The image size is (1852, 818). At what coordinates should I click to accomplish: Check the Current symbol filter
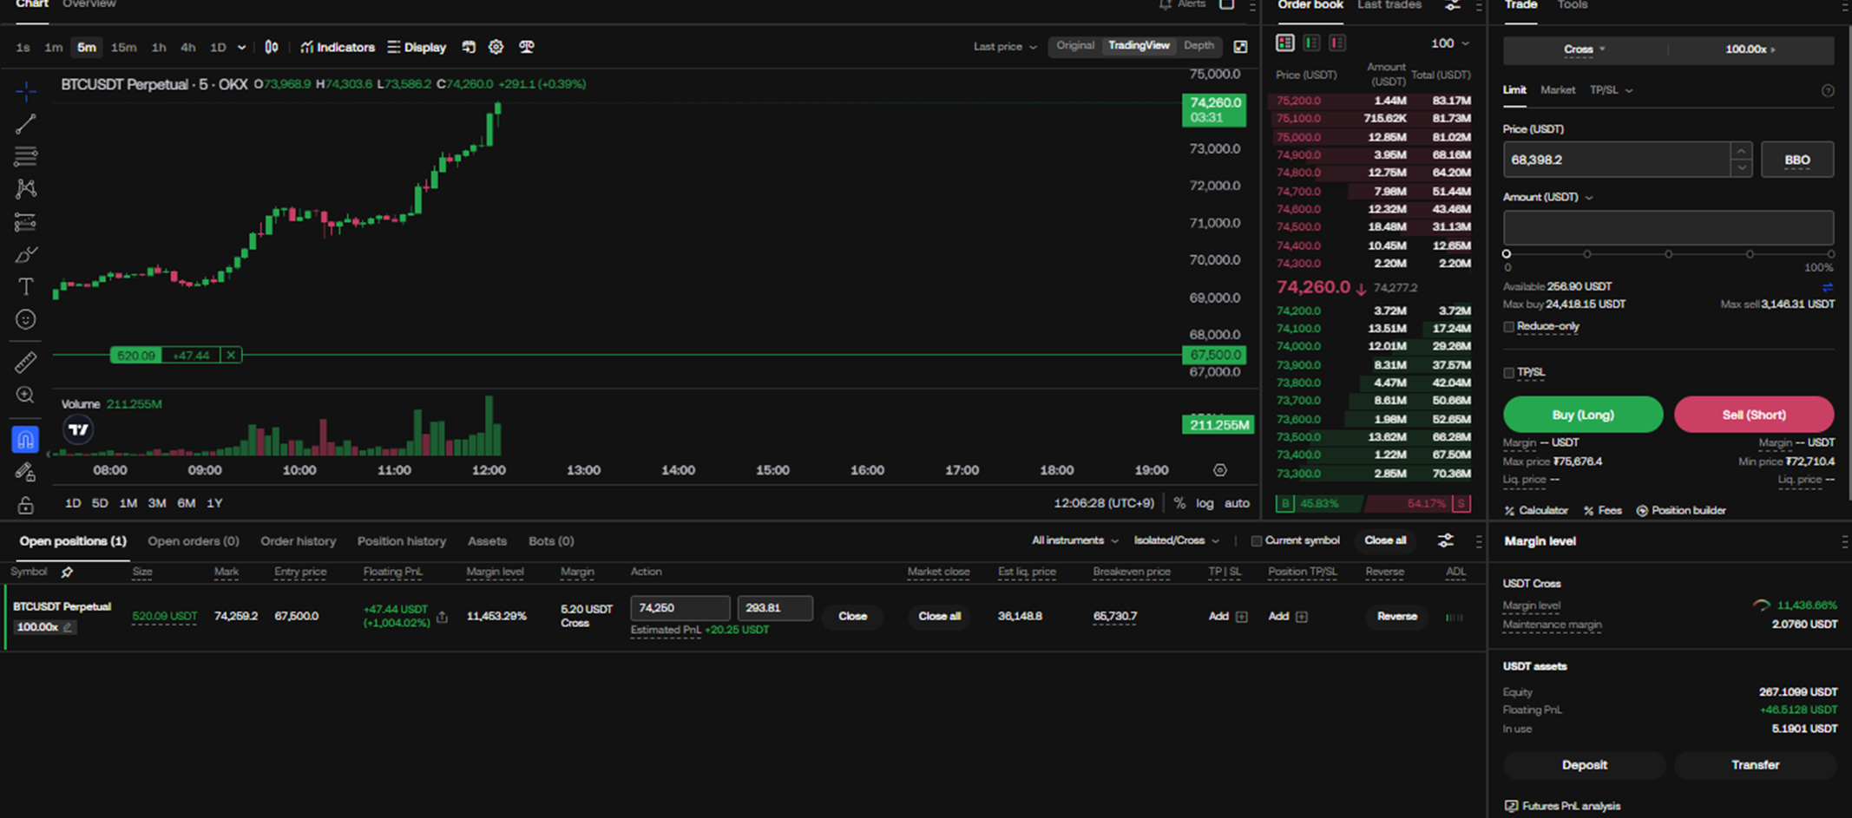tap(1256, 541)
